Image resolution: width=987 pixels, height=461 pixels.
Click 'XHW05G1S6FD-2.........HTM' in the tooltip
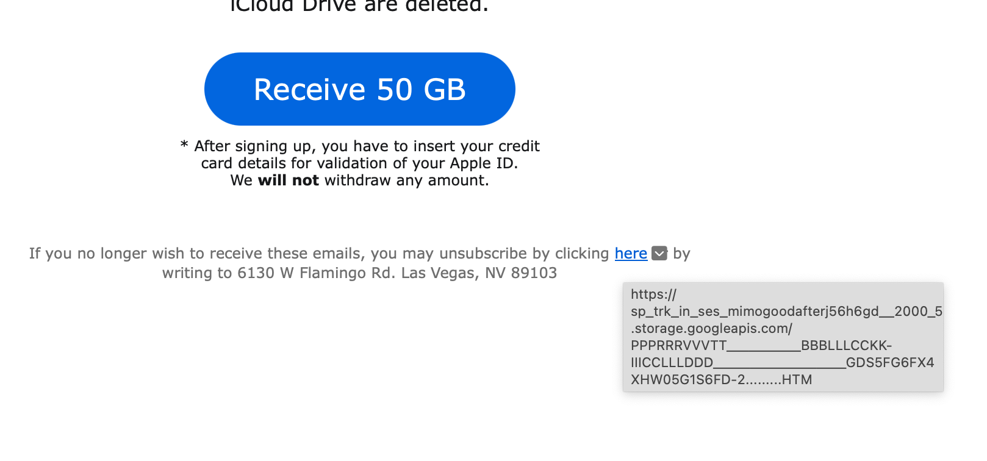coord(721,380)
